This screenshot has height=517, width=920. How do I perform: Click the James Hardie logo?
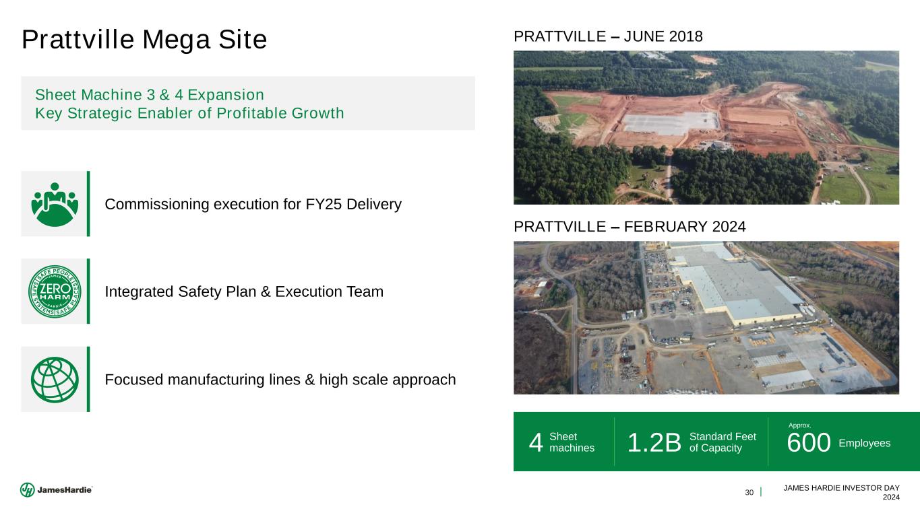57,490
